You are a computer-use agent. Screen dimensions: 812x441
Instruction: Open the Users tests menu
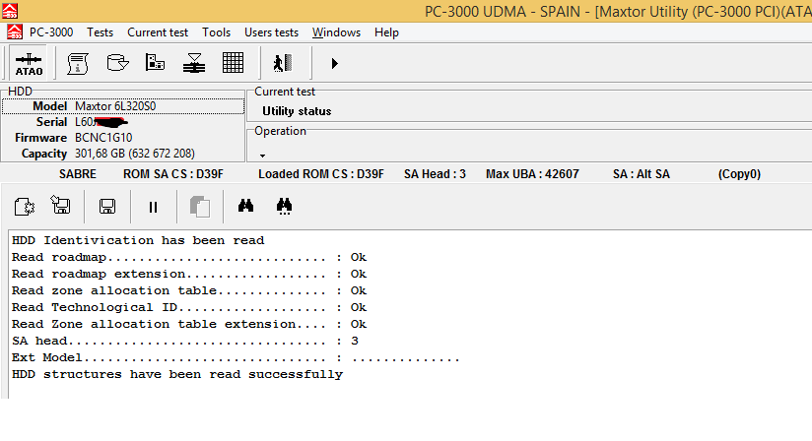click(271, 32)
